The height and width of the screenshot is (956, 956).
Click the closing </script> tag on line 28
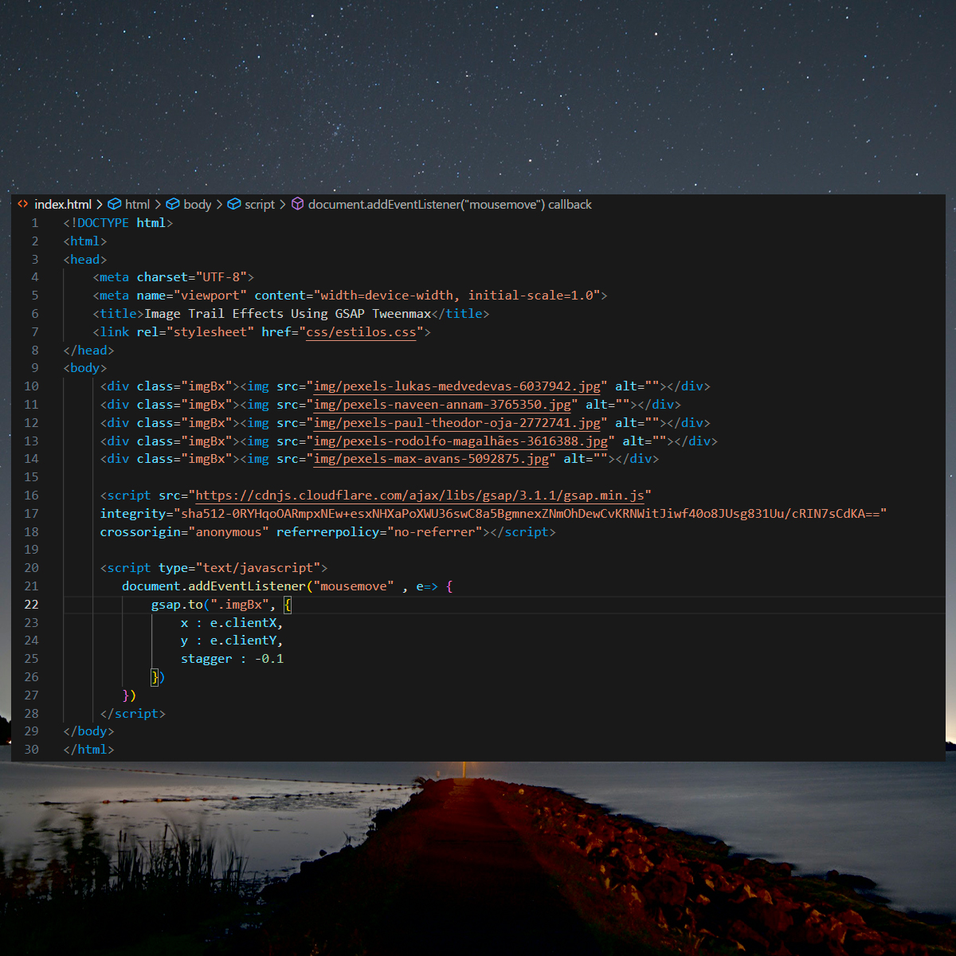133,714
